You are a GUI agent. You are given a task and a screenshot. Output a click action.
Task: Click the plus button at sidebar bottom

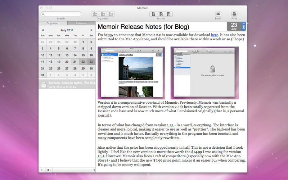tap(42, 170)
